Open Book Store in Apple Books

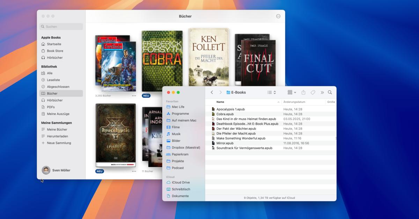coord(55,51)
